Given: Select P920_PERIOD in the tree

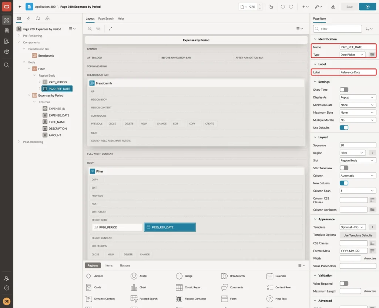Looking at the screenshot, I should [x=57, y=82].
